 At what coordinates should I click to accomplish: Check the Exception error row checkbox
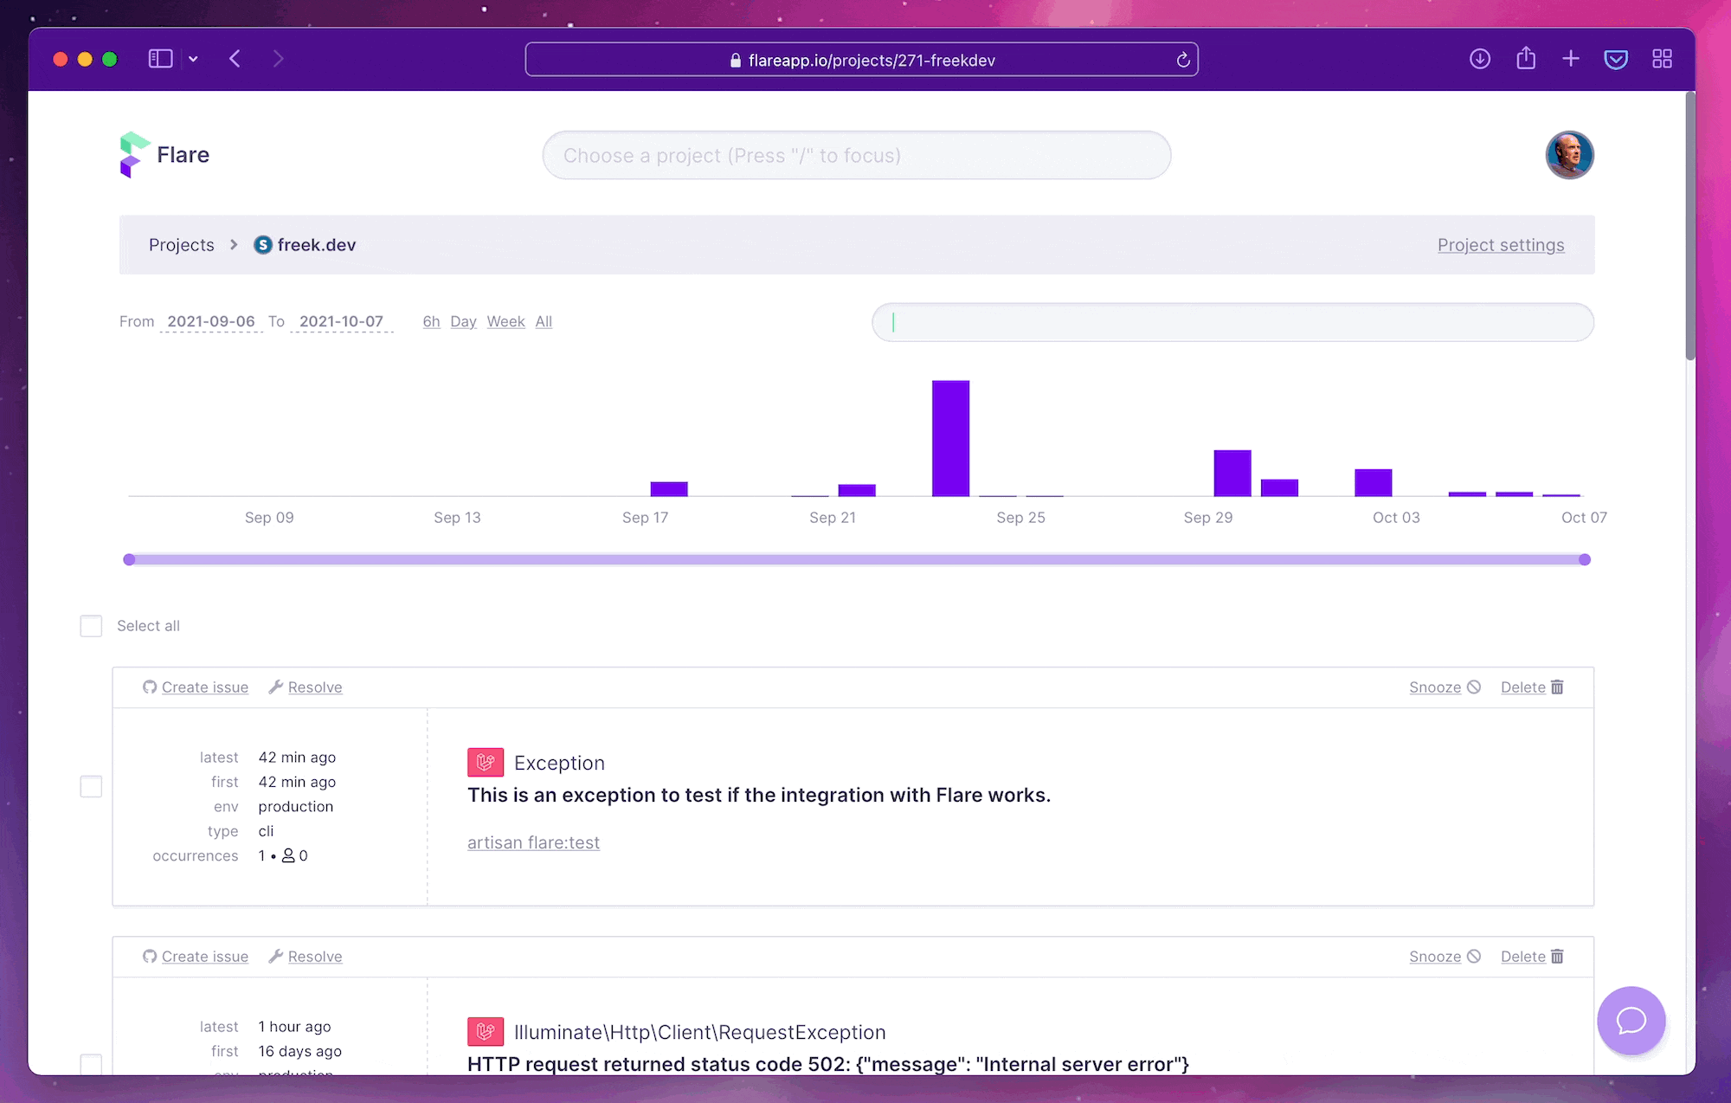tap(91, 786)
